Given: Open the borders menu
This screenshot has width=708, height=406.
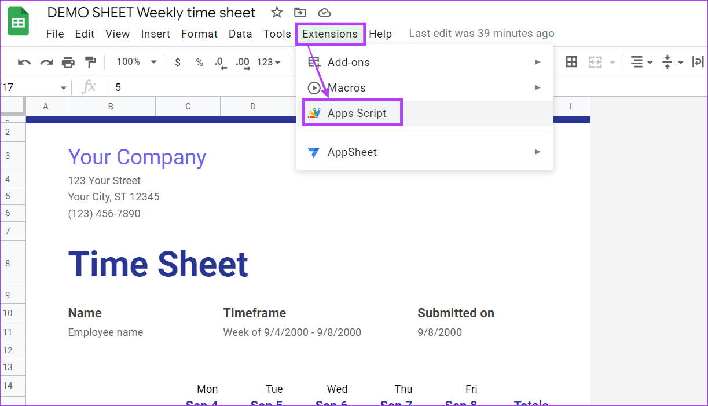Looking at the screenshot, I should point(571,62).
